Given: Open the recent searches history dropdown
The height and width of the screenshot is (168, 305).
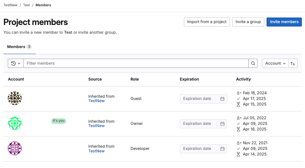Looking at the screenshot, I should point(16,63).
